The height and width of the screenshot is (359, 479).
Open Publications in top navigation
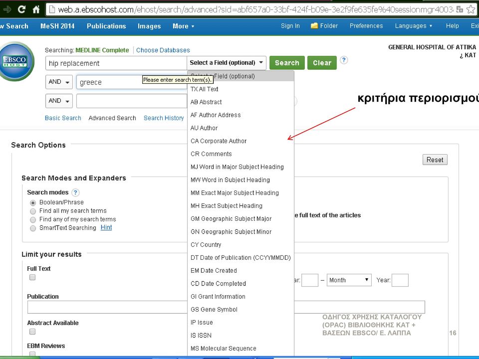click(106, 26)
